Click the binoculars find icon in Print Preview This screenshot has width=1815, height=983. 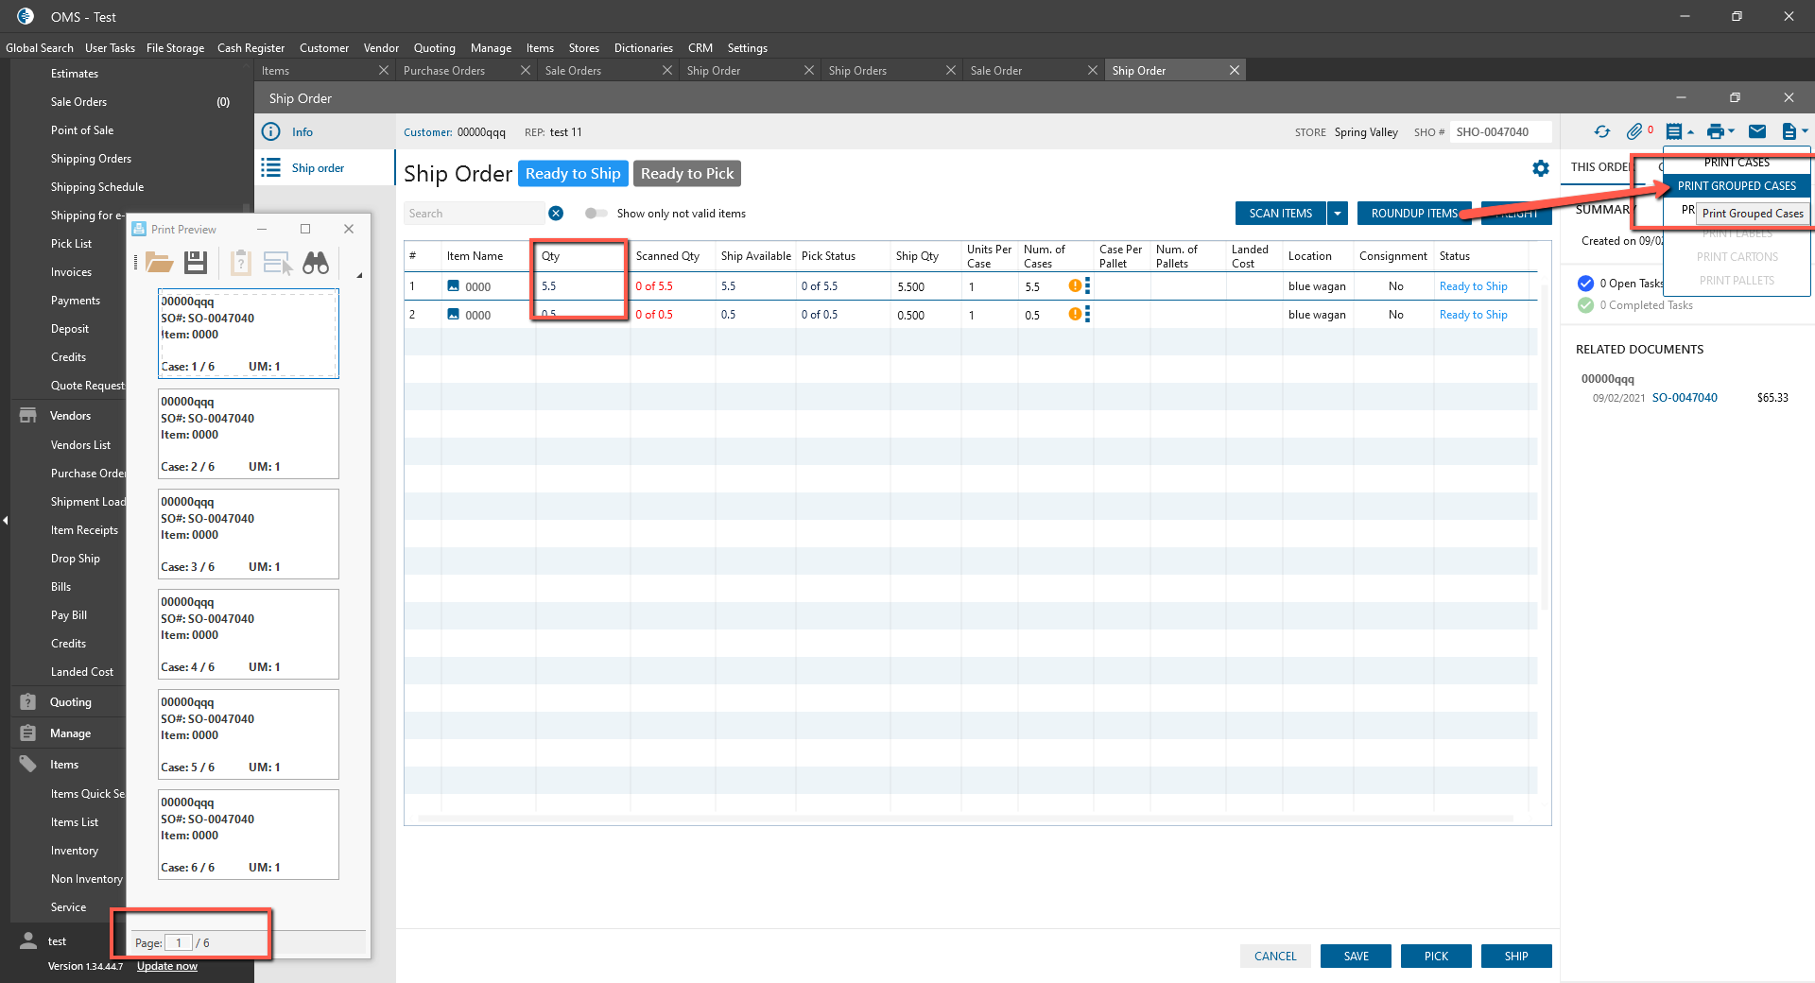tap(316, 263)
